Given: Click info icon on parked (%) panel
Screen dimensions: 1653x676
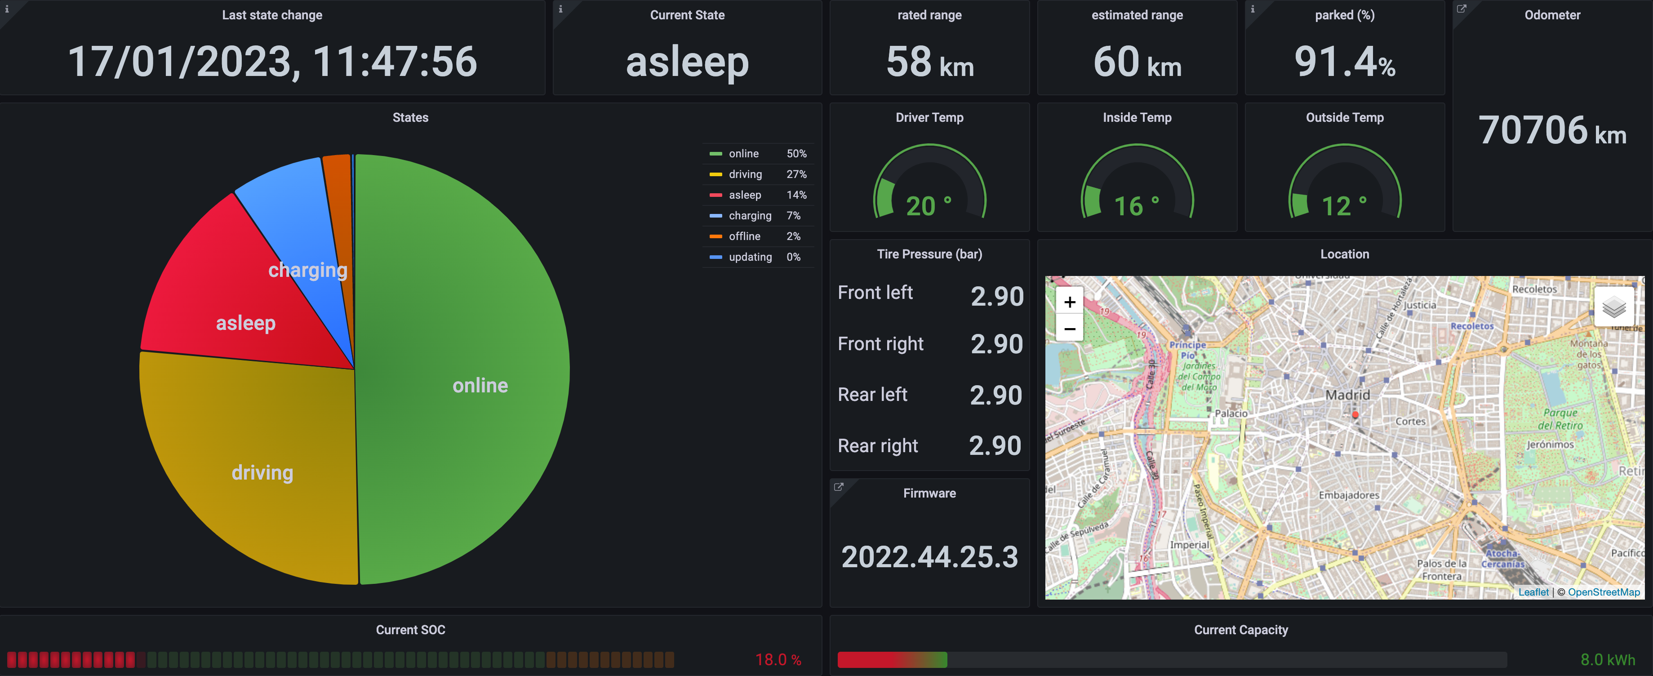Looking at the screenshot, I should (1252, 9).
